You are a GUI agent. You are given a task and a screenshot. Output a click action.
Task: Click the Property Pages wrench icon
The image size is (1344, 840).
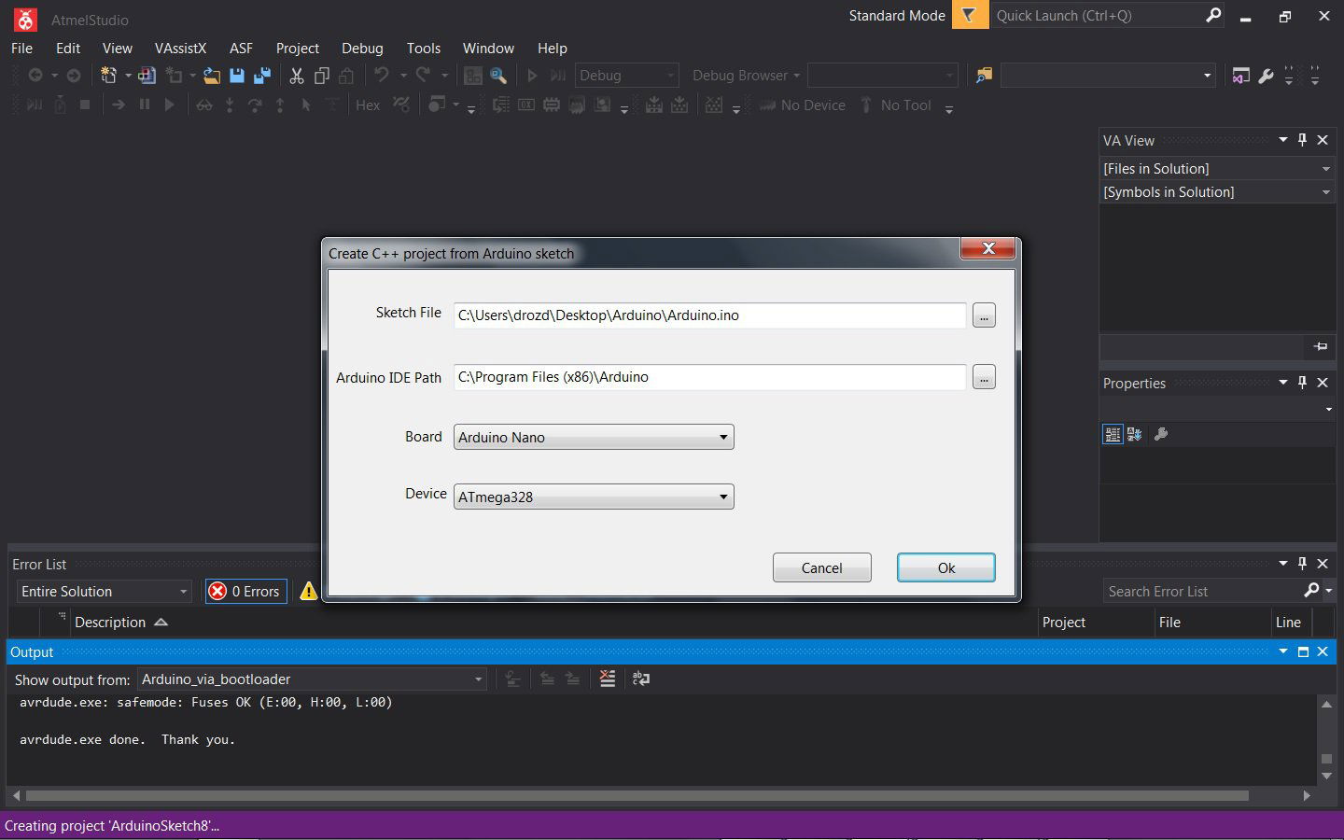tap(1161, 434)
